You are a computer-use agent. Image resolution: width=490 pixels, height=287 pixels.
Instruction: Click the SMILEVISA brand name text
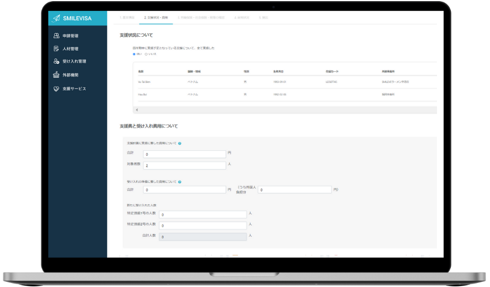77,18
